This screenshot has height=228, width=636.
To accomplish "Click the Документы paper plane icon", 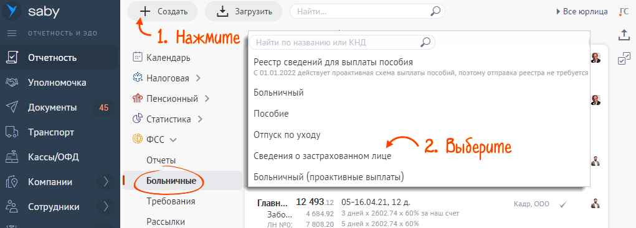I will pyautogui.click(x=12, y=107).
